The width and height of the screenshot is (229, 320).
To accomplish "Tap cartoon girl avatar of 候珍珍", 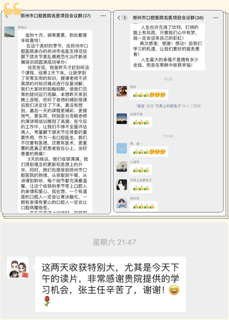I will point(122,203).
